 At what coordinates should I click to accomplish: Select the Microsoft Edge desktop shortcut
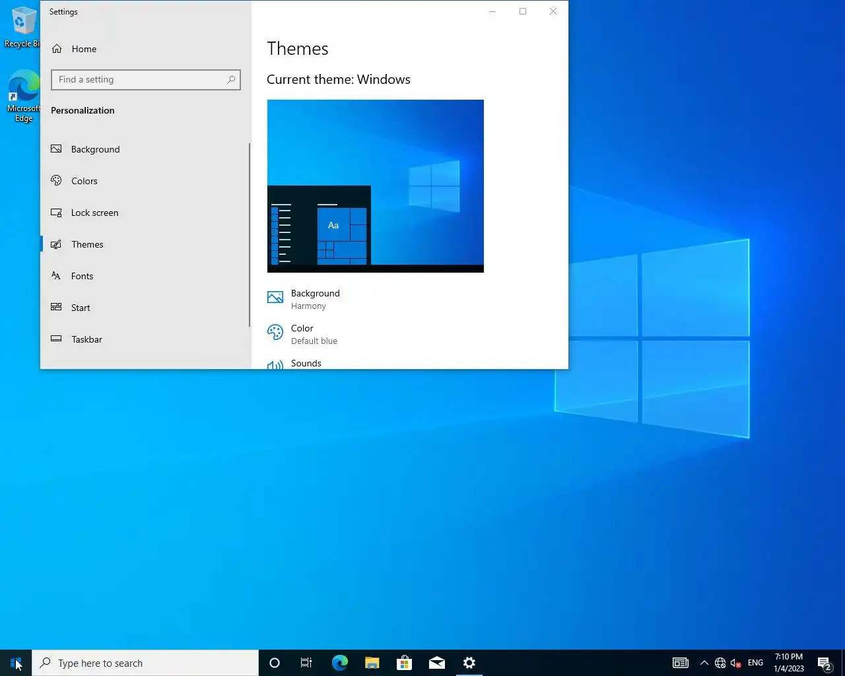[x=24, y=96]
